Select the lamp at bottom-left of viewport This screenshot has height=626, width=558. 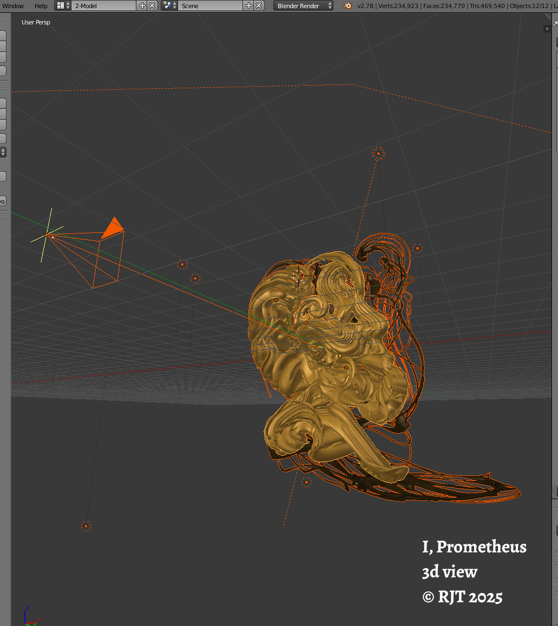[x=86, y=526]
